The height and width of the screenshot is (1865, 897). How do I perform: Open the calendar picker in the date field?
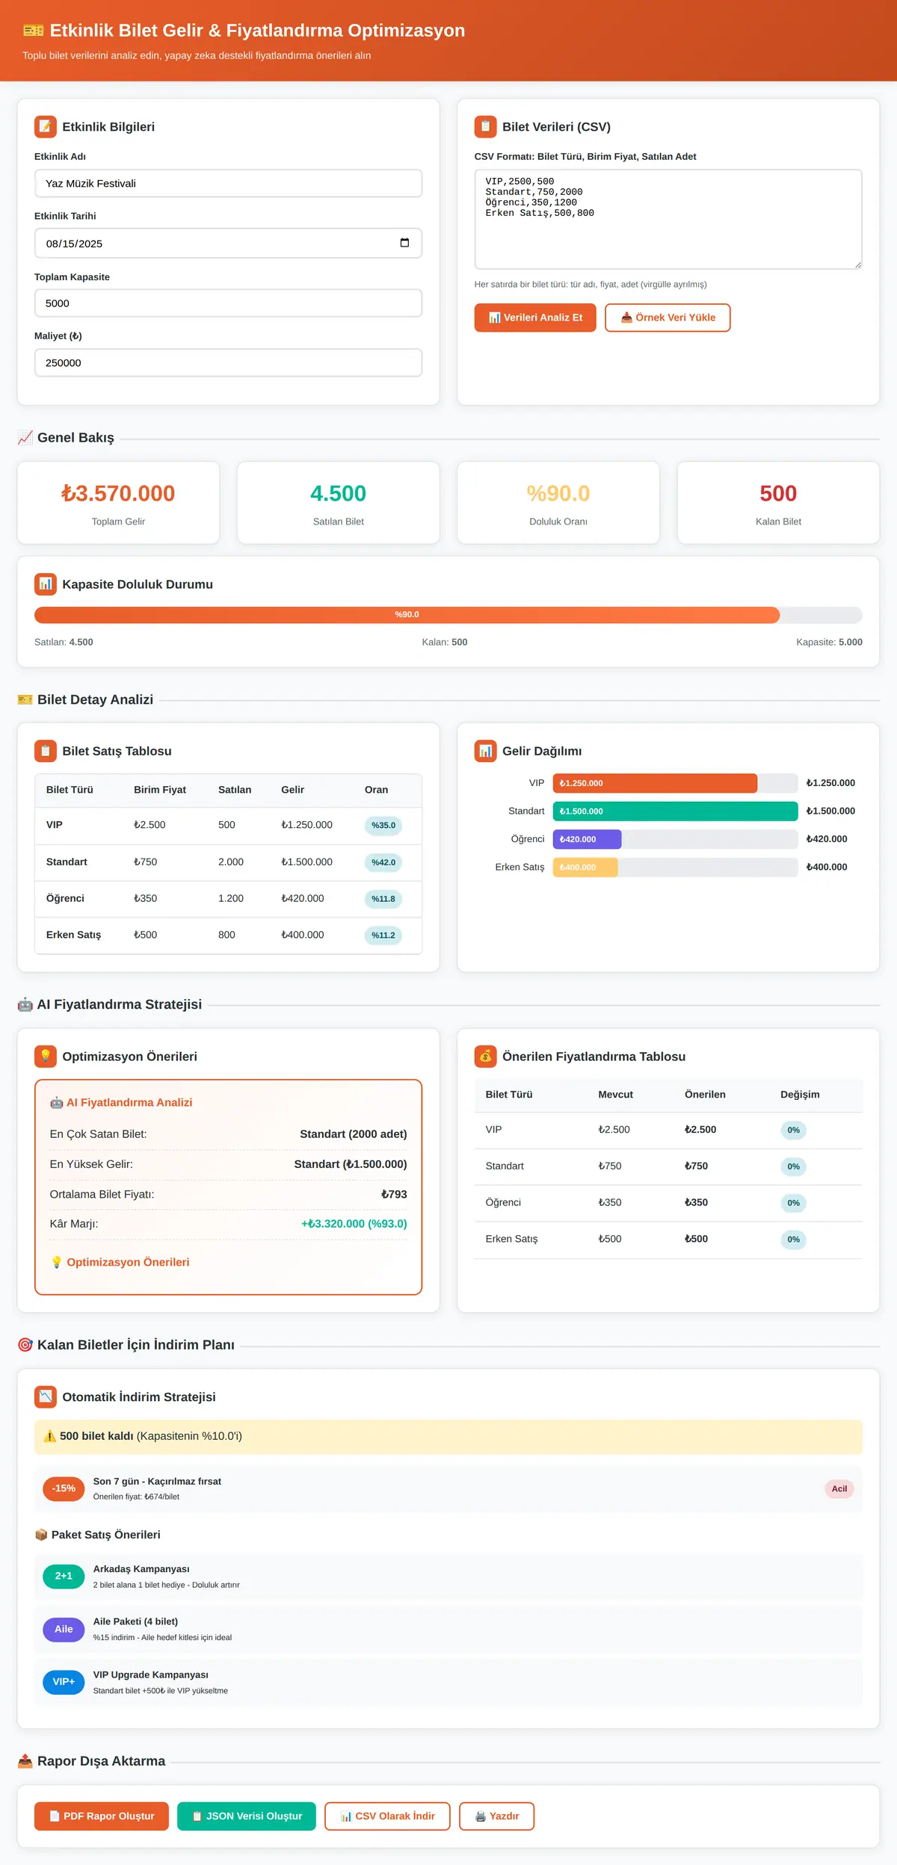(404, 243)
